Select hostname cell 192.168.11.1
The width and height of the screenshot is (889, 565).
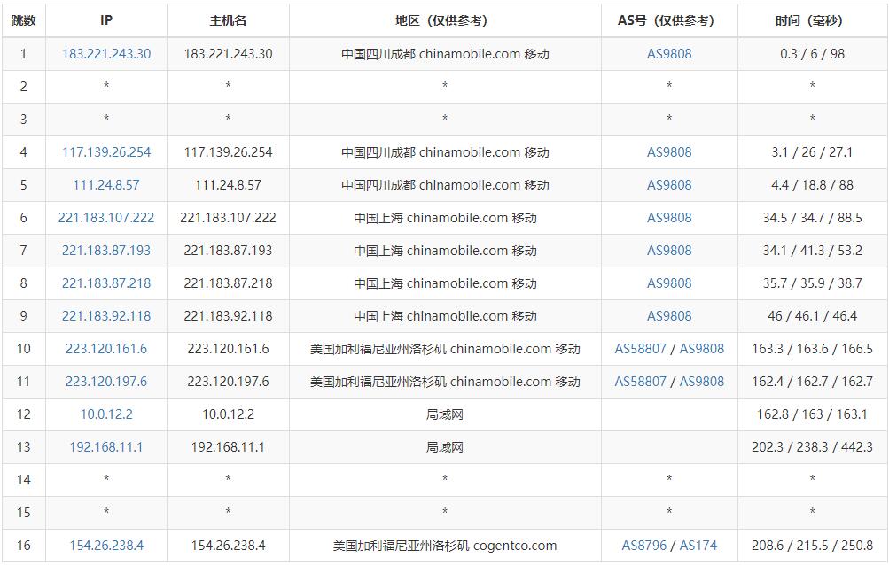[228, 447]
